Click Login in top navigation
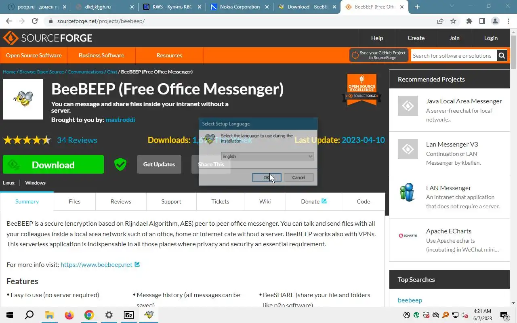 click(491, 38)
